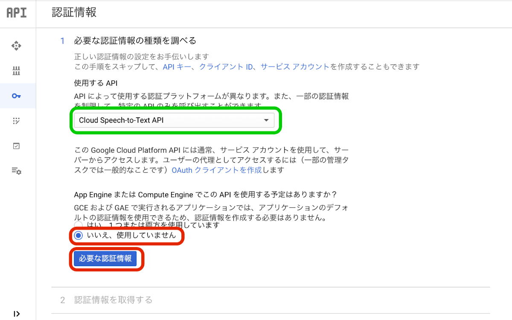Follow the クライアント ID link

[x=226, y=67]
